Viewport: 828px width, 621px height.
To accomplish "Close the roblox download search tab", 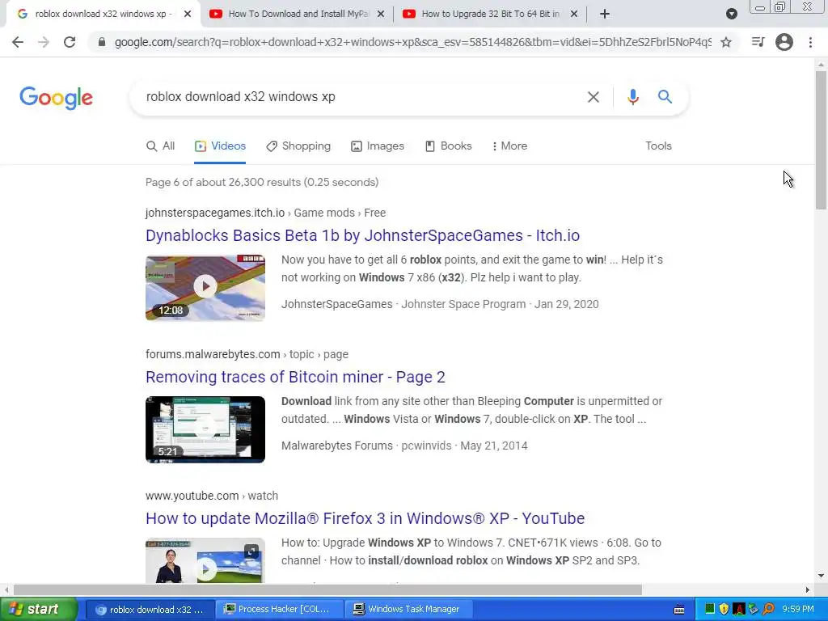I will (x=188, y=15).
